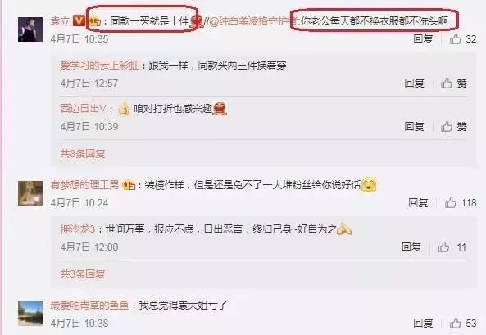This screenshot has width=486, height=335.
Task: Open the 西边日出V username link
Action: (83, 109)
